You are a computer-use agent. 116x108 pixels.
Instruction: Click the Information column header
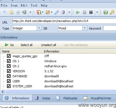(79, 51)
